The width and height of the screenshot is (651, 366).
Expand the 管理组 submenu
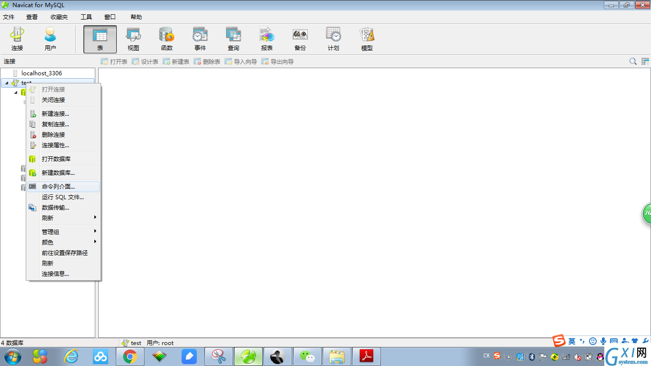coord(63,232)
